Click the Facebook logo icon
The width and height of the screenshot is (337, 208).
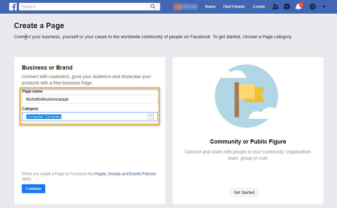[13, 7]
